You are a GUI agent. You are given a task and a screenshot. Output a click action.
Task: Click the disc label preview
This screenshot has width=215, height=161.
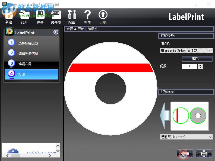coord(110,89)
